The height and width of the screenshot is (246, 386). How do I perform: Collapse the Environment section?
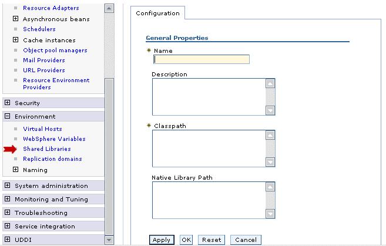point(8,116)
